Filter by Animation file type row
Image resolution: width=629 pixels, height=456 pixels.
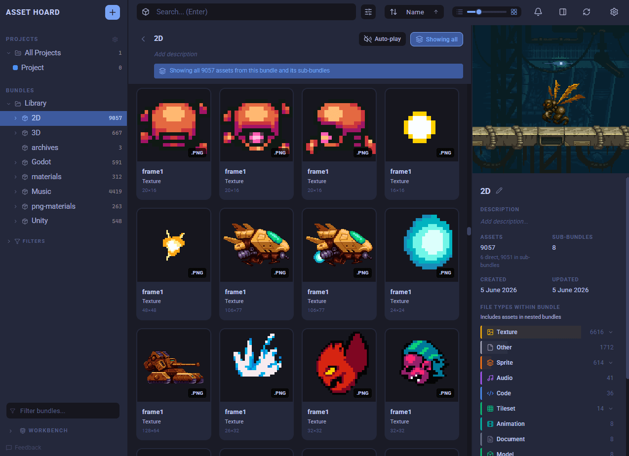(548, 424)
